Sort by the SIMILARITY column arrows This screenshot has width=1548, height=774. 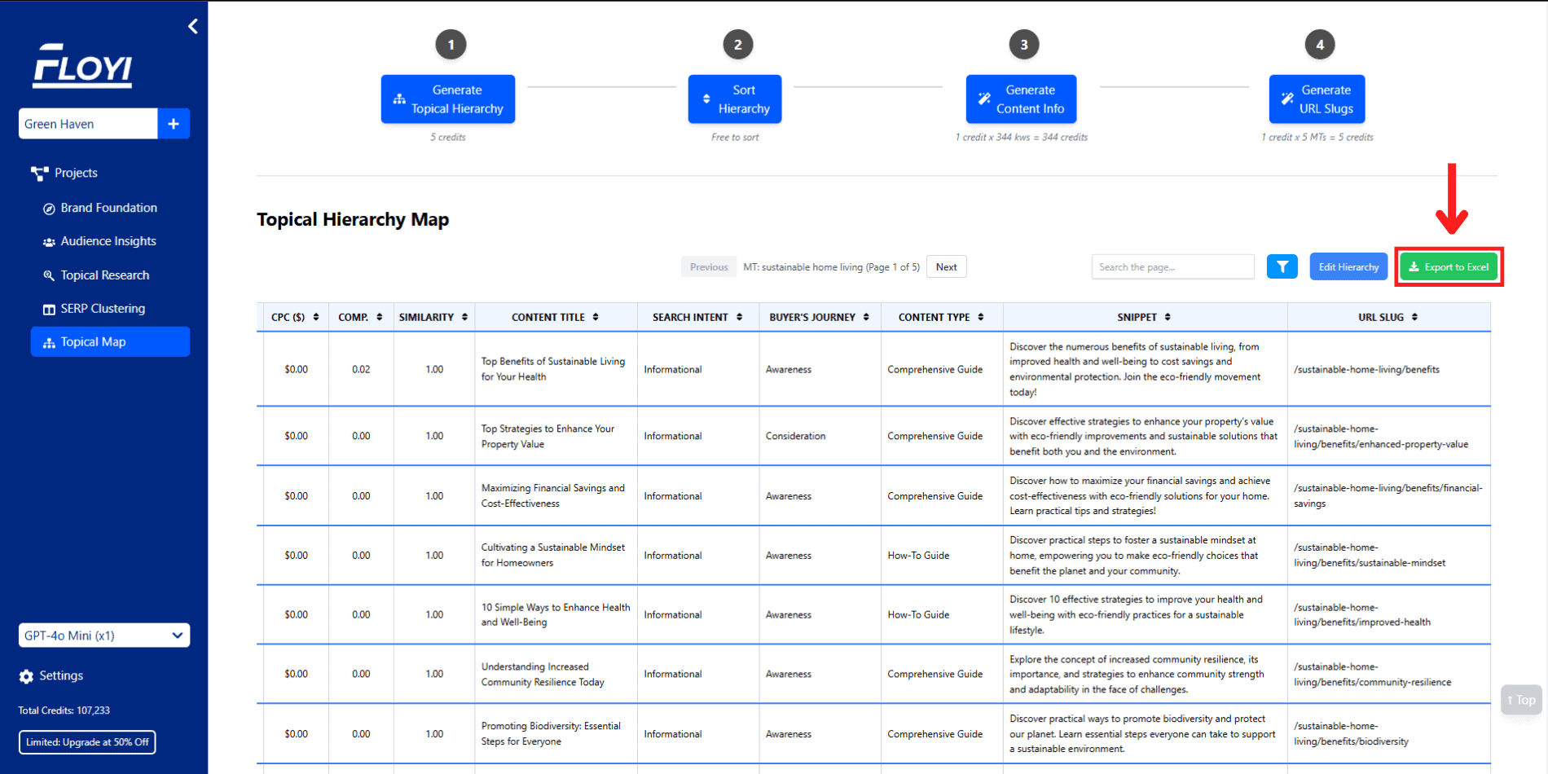[464, 318]
